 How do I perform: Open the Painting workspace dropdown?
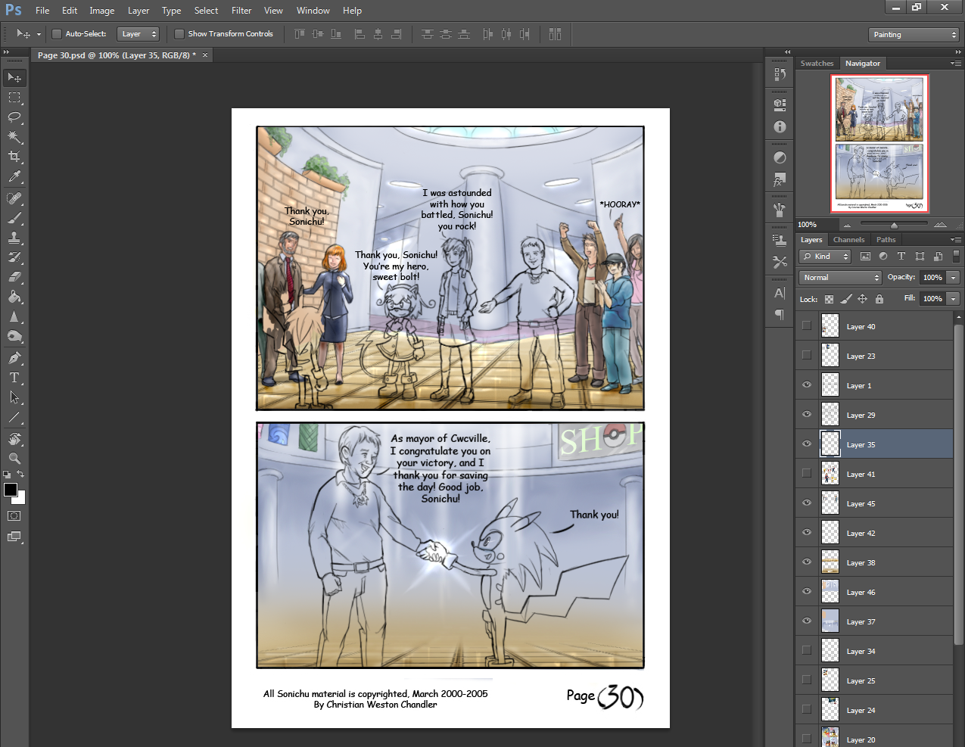pyautogui.click(x=914, y=35)
